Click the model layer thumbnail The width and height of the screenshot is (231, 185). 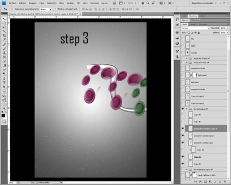[188, 52]
